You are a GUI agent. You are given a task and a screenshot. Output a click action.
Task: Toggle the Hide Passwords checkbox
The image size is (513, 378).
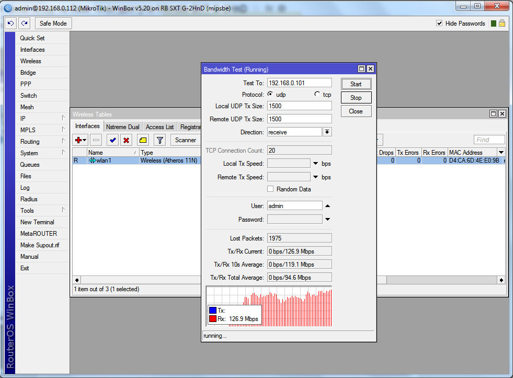(439, 24)
